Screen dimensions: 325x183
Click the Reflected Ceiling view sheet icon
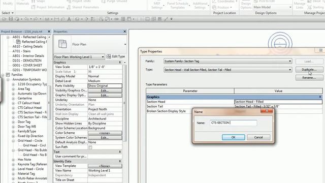(x=18, y=42)
